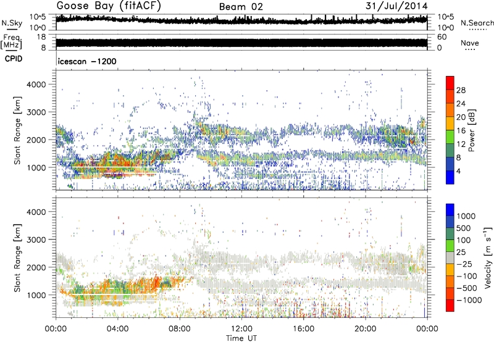Click the red bottom of velocity colorbar

click(450, 306)
